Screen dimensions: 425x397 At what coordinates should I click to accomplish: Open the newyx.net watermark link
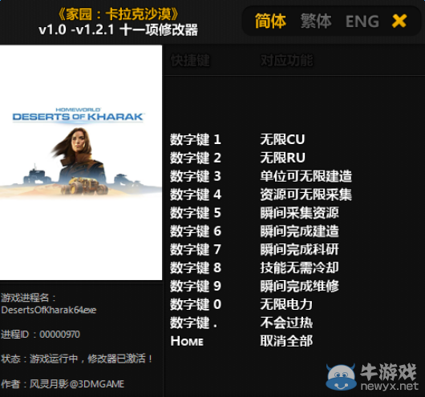390,386
